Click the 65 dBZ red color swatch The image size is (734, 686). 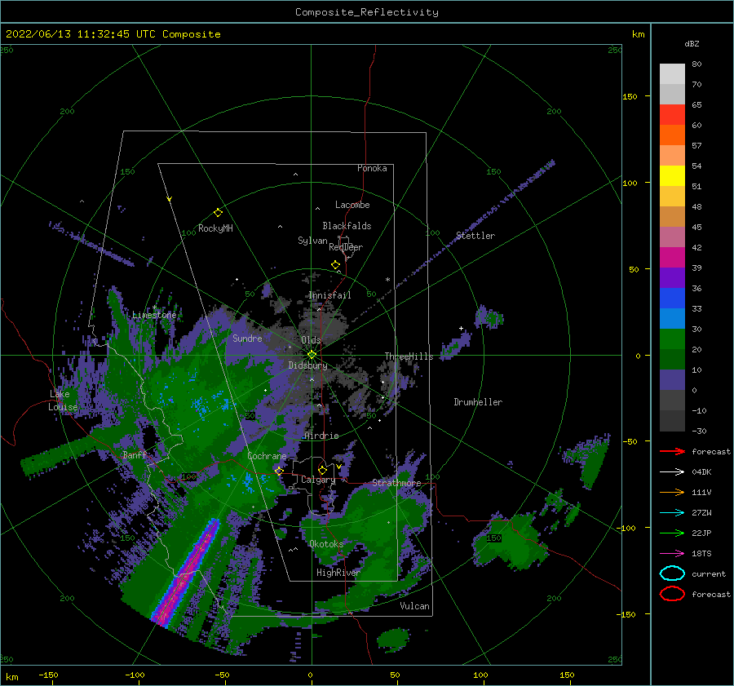pos(672,114)
